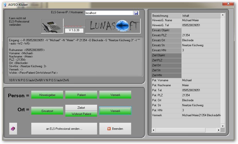Choose Zielort option
This screenshot has width=238, height=144.
click(81, 108)
